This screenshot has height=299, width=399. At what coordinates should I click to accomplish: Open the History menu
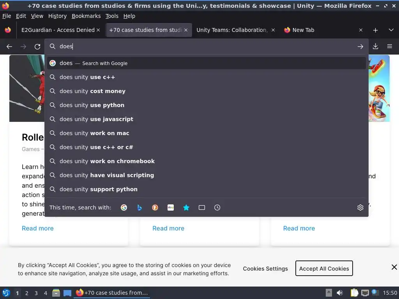(57, 16)
